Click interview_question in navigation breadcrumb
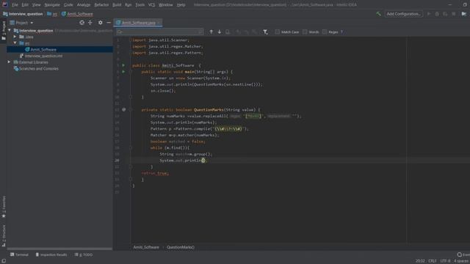The width and height of the screenshot is (470, 264). point(23,14)
